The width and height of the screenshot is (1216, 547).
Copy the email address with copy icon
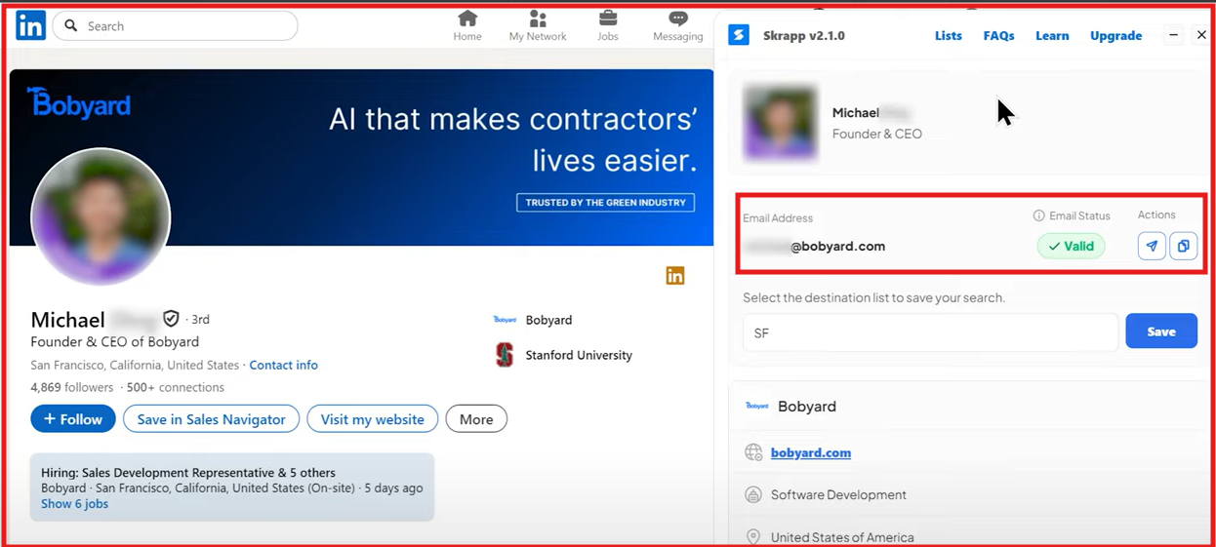[1183, 246]
